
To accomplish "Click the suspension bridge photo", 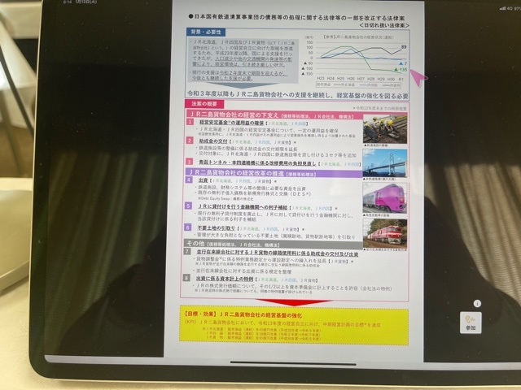I will click(x=385, y=162).
